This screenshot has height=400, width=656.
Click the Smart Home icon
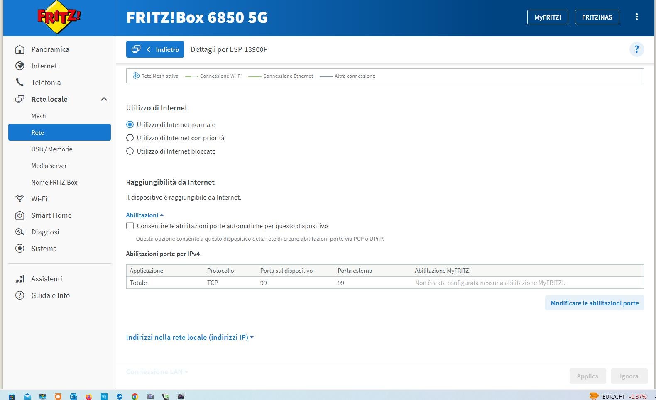pos(20,215)
